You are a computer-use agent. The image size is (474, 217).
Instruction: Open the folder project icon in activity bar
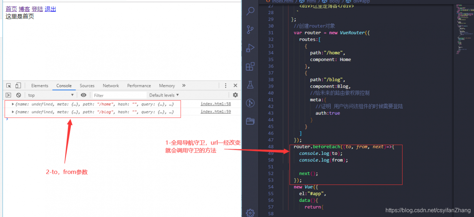pyautogui.click(x=250, y=121)
